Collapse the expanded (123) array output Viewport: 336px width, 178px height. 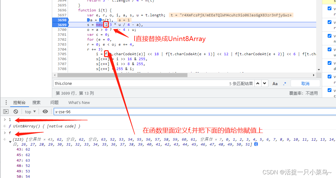click(x=10, y=142)
